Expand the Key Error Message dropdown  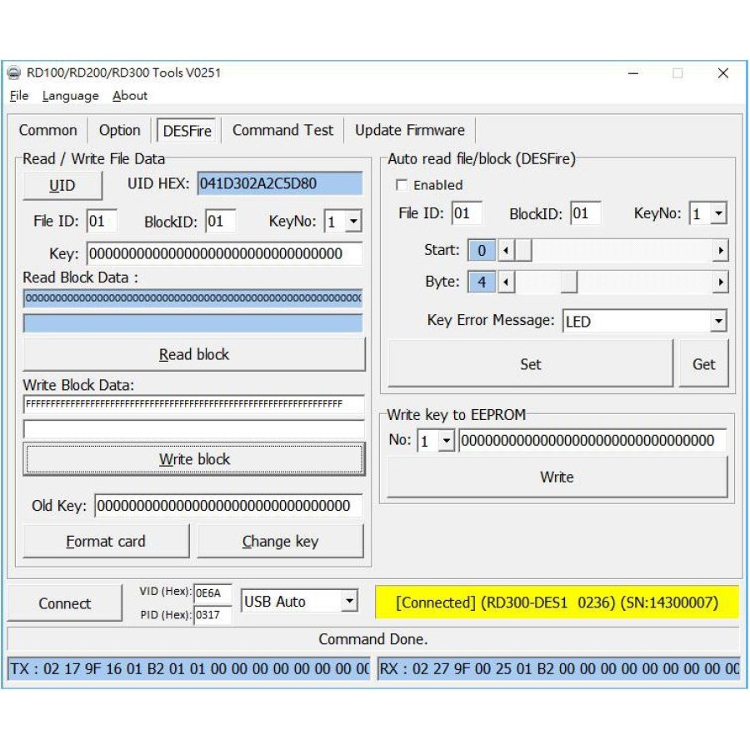(x=718, y=321)
